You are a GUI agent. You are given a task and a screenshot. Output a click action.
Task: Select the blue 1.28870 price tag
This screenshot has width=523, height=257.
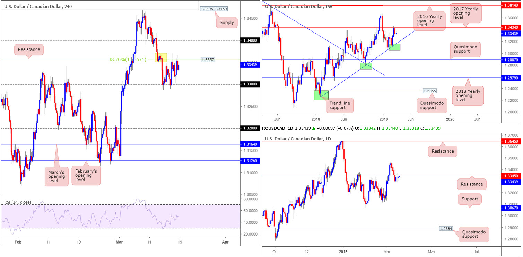tap(512, 60)
